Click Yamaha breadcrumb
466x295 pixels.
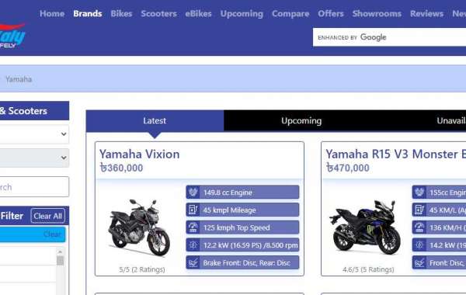[x=19, y=79]
